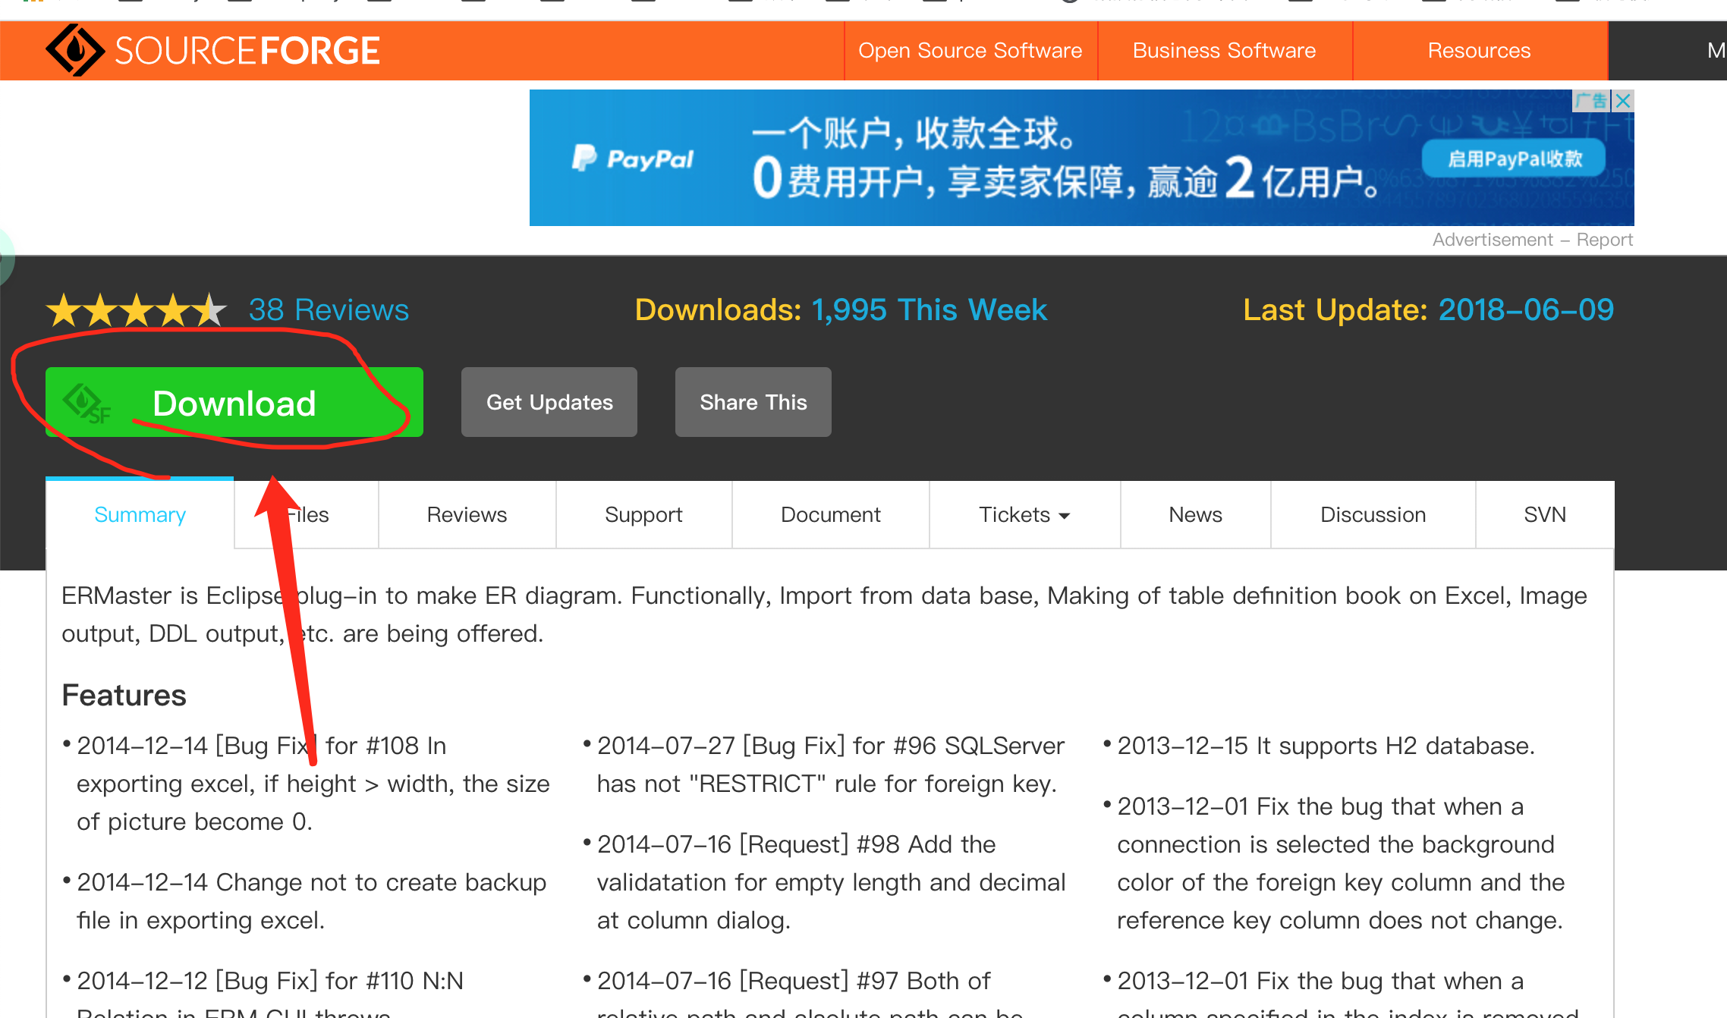Click the Report advertisement link
This screenshot has width=1727, height=1018.
click(1604, 240)
